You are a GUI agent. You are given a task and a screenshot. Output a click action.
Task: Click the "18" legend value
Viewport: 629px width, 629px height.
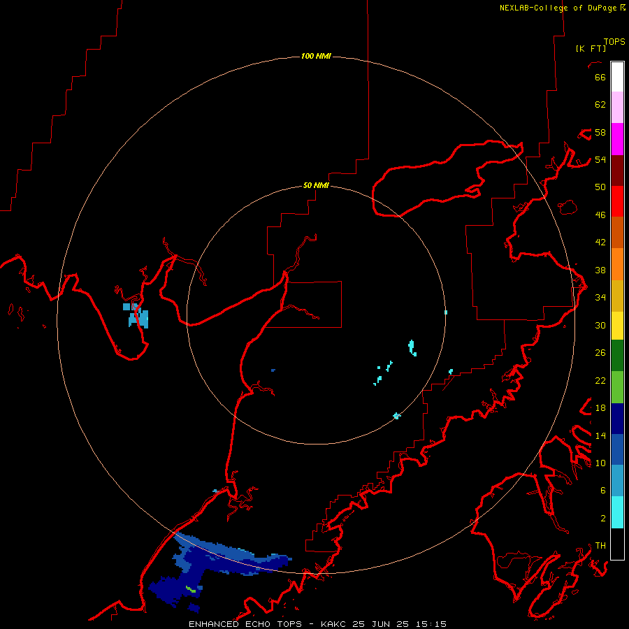(x=600, y=408)
